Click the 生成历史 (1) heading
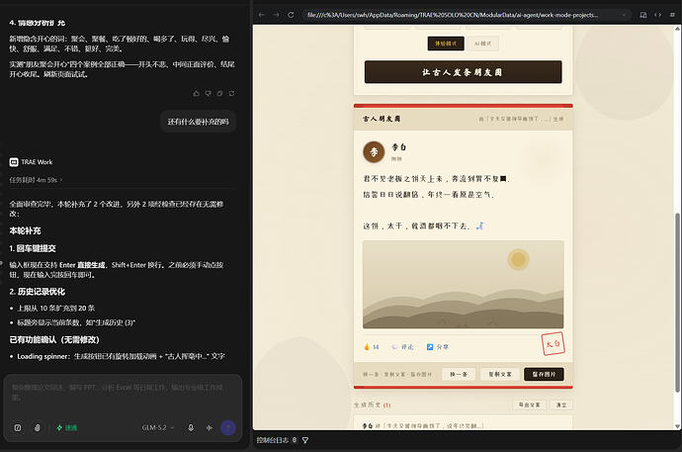 point(373,405)
